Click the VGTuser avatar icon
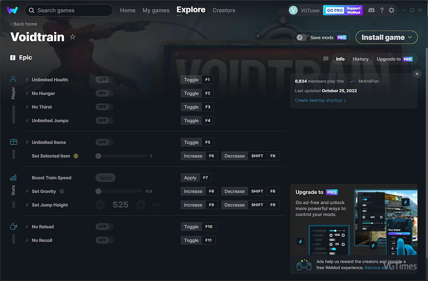The height and width of the screenshot is (281, 428). 293,10
